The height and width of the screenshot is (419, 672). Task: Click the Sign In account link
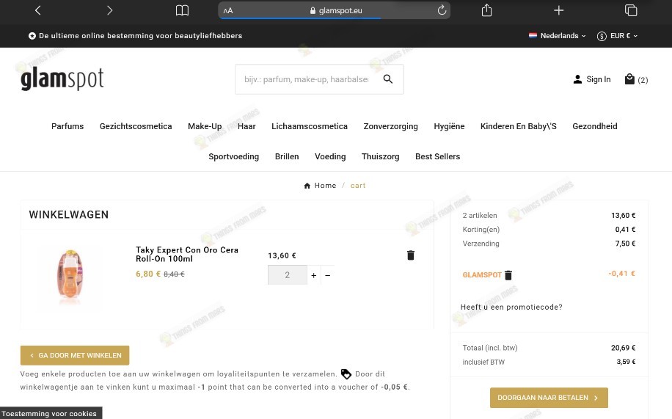pyautogui.click(x=592, y=79)
